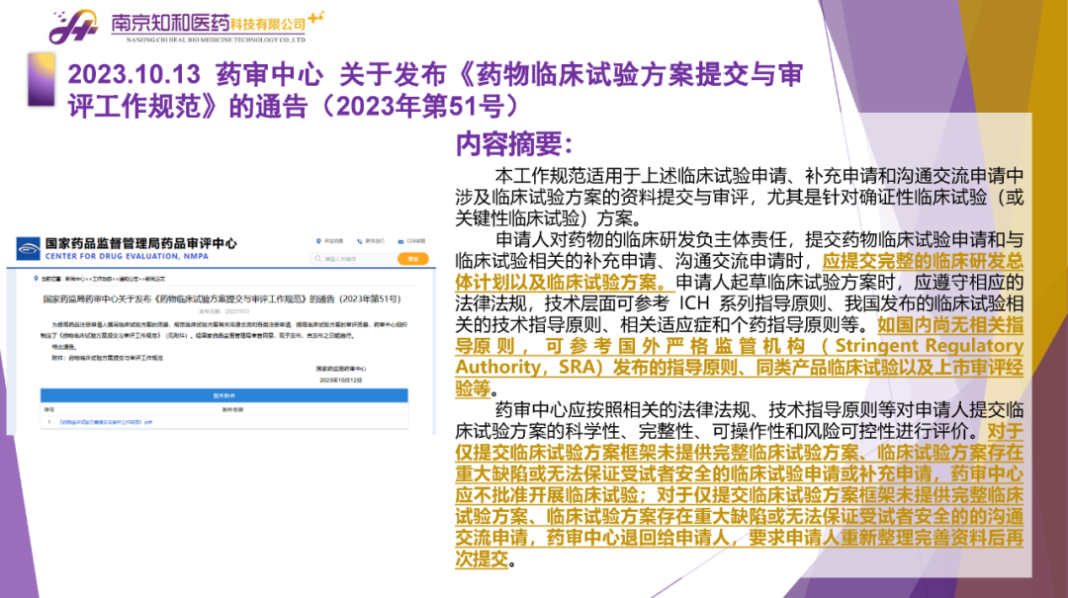The height and width of the screenshot is (598, 1068).
Task: Click the blue CDE eye logo
Action: (x=30, y=246)
